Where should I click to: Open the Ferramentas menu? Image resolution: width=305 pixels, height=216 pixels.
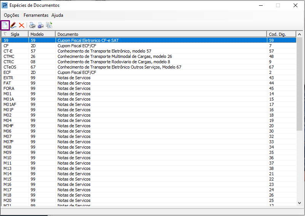36,15
